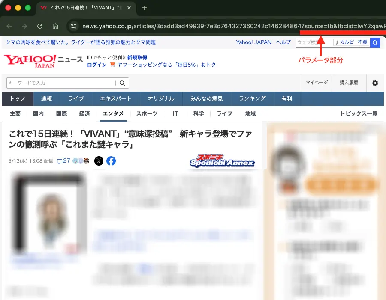Open the クマの肉球 headline link
Viewport: 386px width, 300px height.
click(81, 42)
